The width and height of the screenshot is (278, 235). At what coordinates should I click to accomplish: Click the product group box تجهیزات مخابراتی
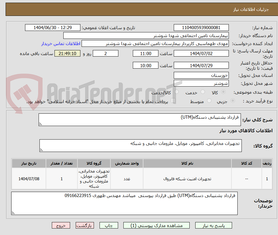(140, 145)
